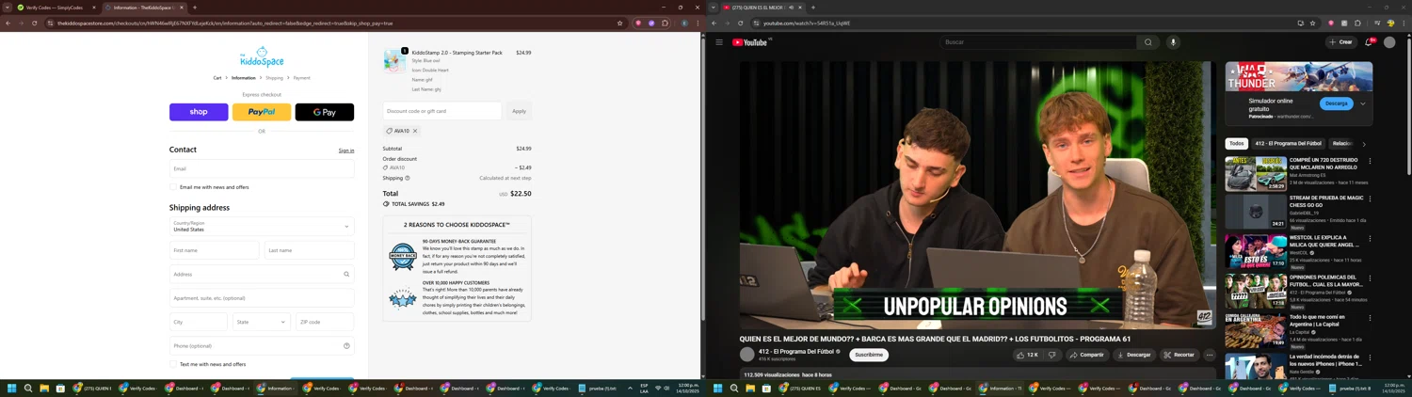Click Compartir button
This screenshot has height=397, width=1412.
click(x=1086, y=355)
